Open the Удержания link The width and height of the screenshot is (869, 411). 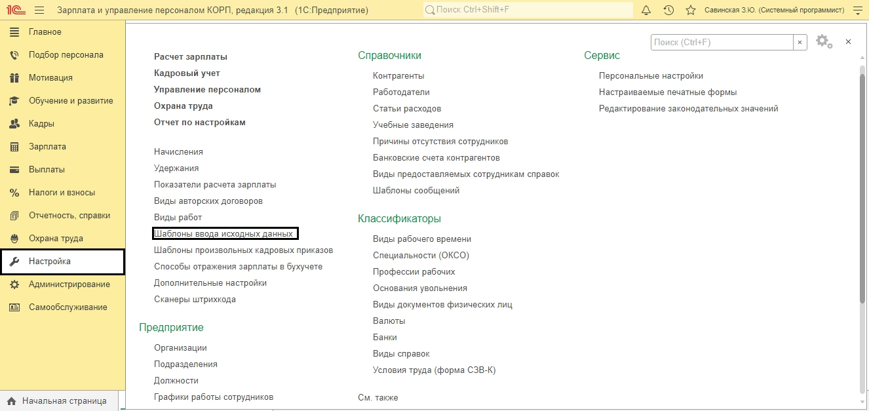(x=176, y=168)
